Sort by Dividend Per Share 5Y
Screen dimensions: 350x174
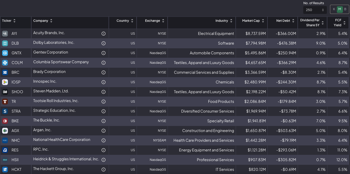click(x=322, y=23)
